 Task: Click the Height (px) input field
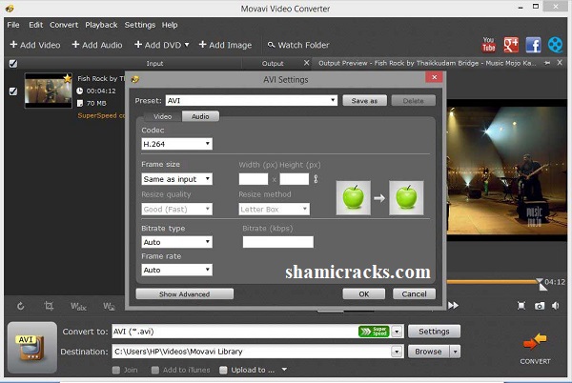point(295,179)
